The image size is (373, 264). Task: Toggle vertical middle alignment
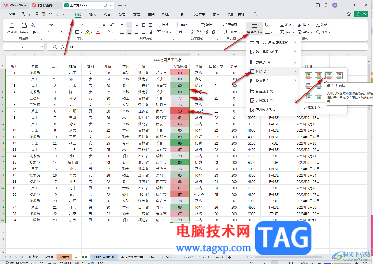pyautogui.click(x=129, y=25)
